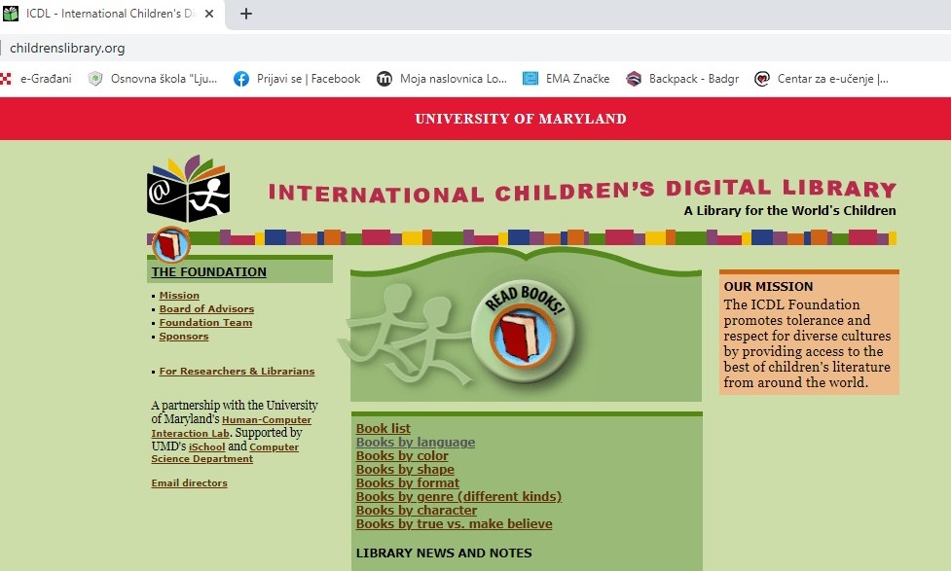This screenshot has height=571, width=951.
Task: Click the small red book icon above The Foundation
Action: [x=171, y=245]
